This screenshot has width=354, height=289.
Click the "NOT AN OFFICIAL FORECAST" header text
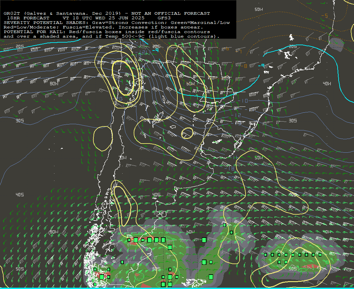pos(170,13)
